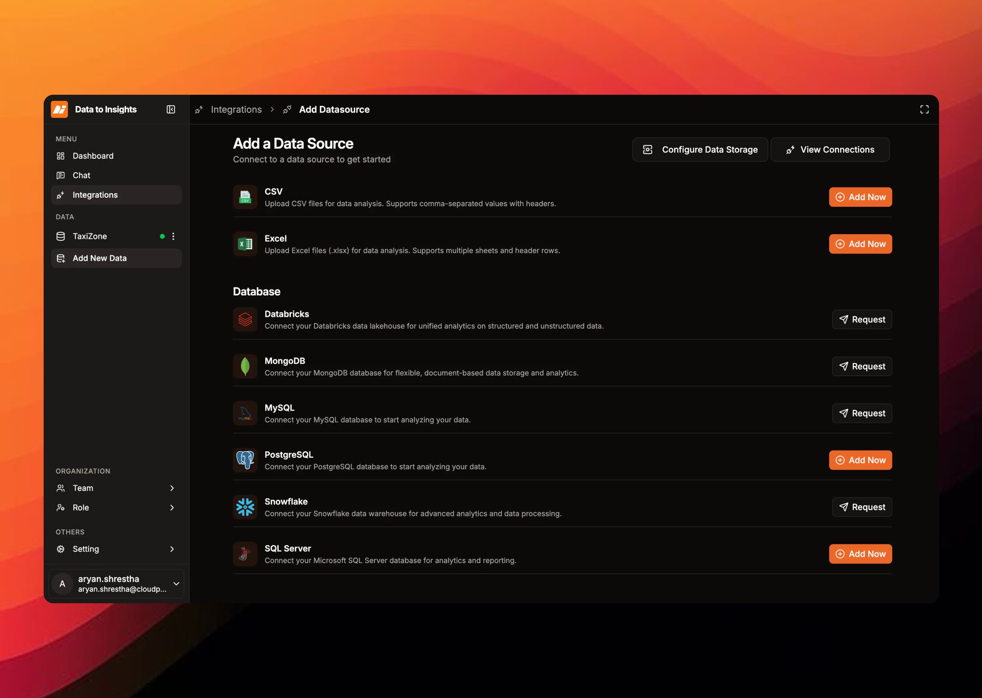
Task: Expand the Team submenu chevron
Action: point(172,488)
